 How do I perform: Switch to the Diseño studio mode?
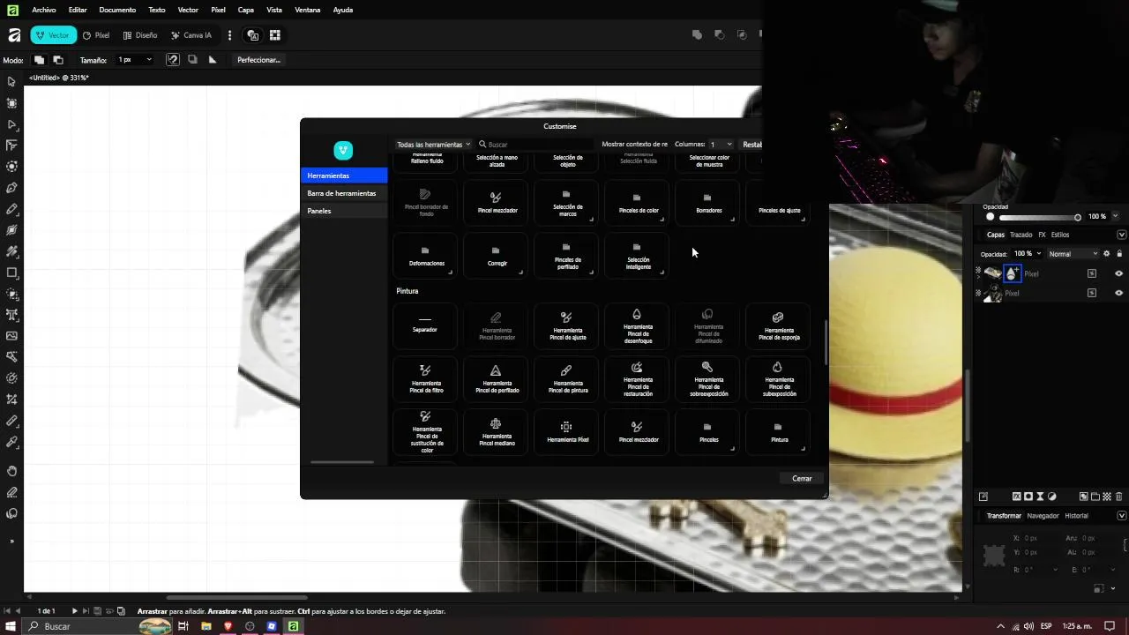click(x=140, y=35)
